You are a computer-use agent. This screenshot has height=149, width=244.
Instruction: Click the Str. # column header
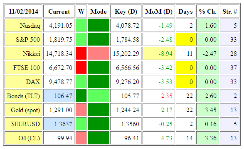tap(229, 11)
